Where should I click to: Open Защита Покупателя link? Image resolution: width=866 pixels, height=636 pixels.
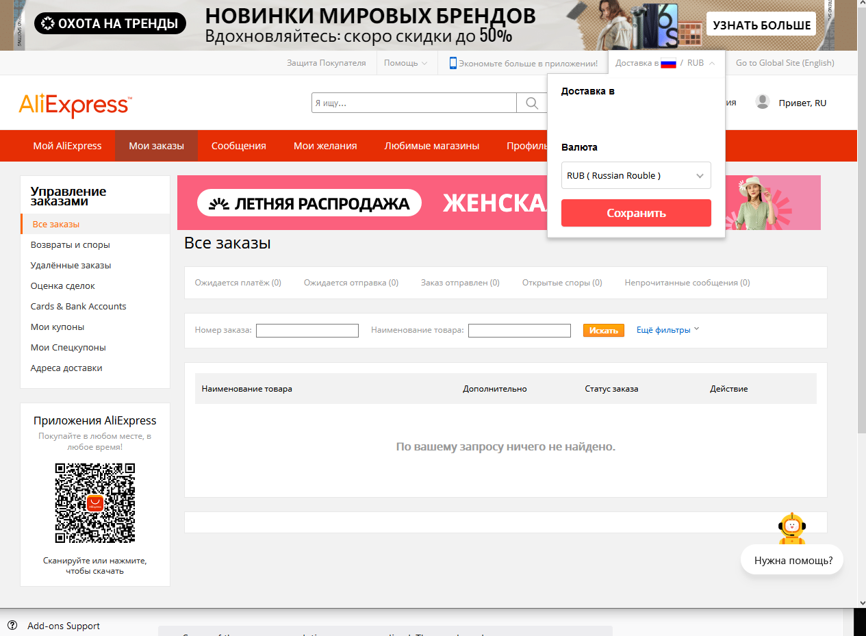click(x=327, y=63)
